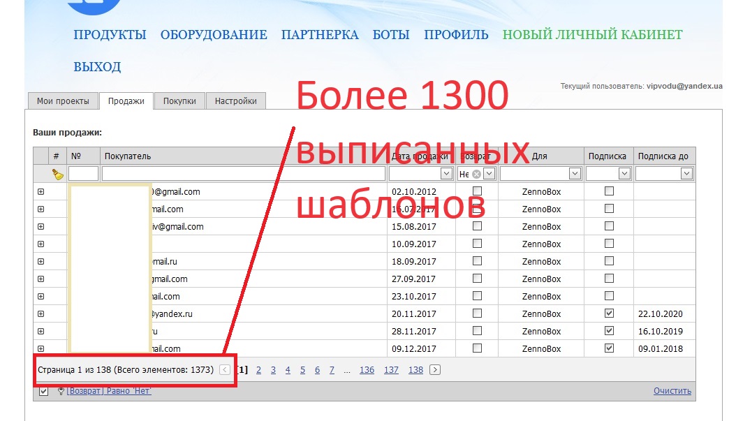
Task: Expand the row dated 15.08.2017
Action: pos(41,227)
